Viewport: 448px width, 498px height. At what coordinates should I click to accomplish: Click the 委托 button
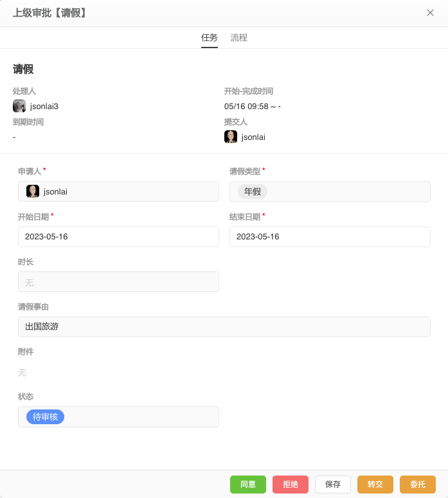[418, 485]
